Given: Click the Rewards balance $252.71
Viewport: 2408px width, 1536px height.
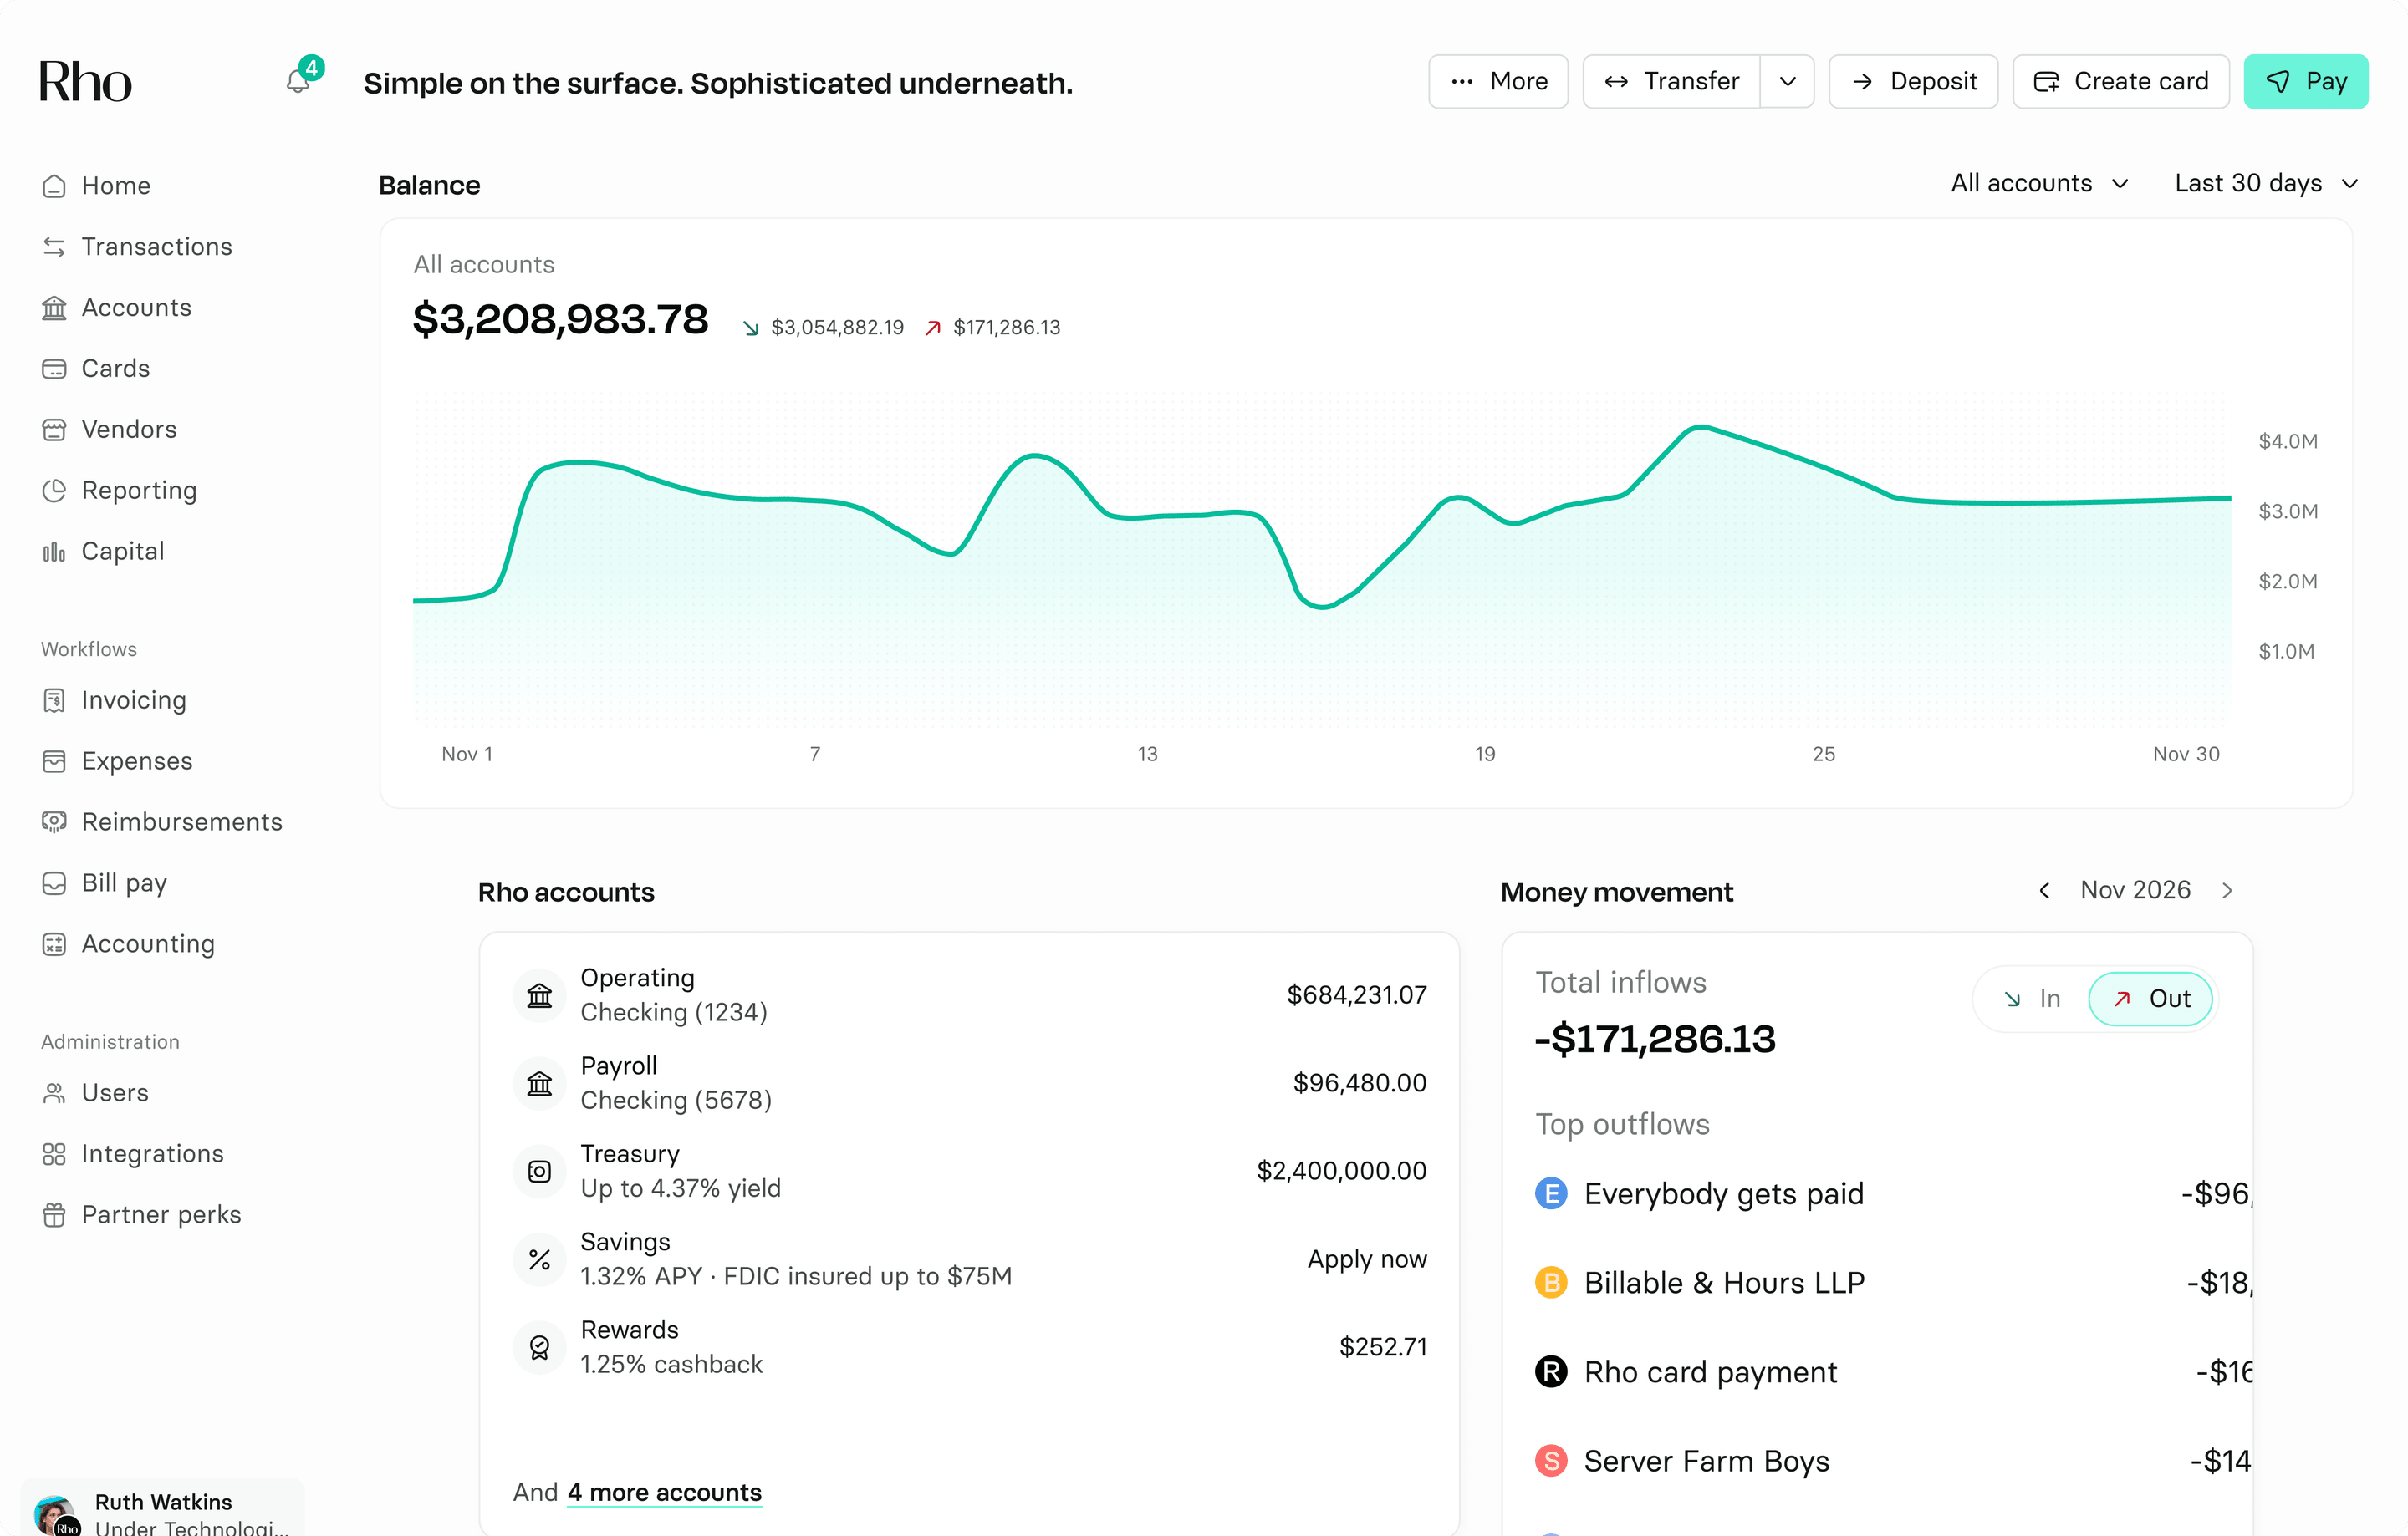Looking at the screenshot, I should tap(1383, 1347).
